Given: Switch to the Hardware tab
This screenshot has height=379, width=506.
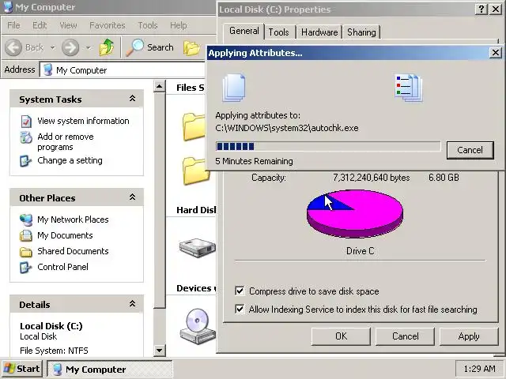Looking at the screenshot, I should [319, 32].
